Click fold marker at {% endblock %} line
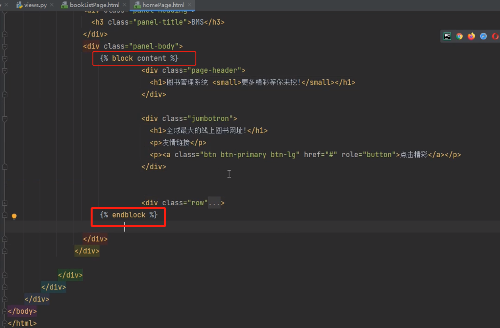Screen dimensions: 500x328 pyautogui.click(x=5, y=215)
